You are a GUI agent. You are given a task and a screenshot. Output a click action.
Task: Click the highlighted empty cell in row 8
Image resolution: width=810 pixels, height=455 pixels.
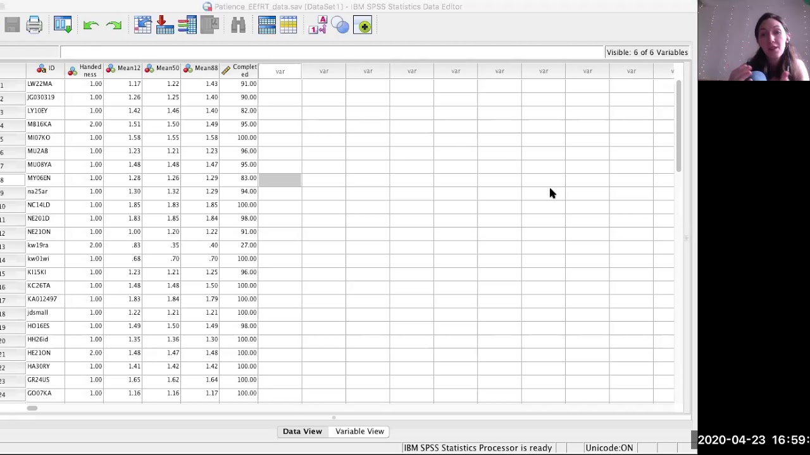280,179
